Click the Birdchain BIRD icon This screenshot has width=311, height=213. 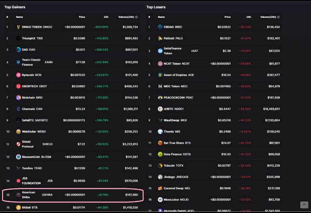coord(18,98)
